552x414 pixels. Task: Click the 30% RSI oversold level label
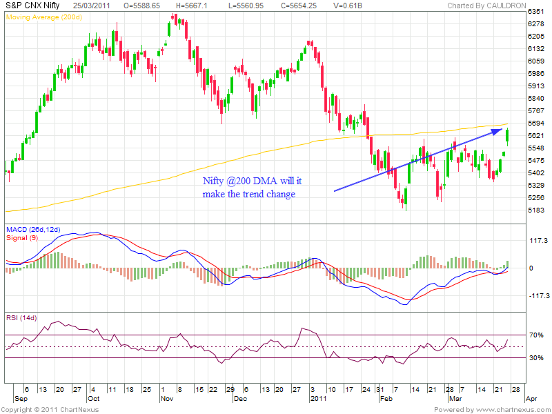pyautogui.click(x=535, y=357)
